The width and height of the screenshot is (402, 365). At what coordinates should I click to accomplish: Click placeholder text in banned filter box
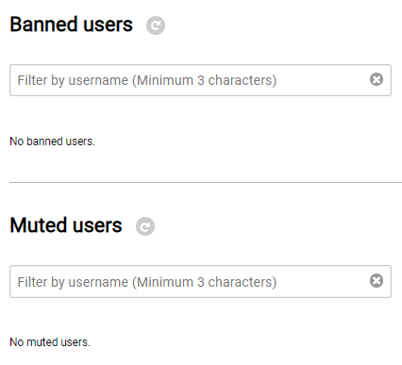click(147, 80)
